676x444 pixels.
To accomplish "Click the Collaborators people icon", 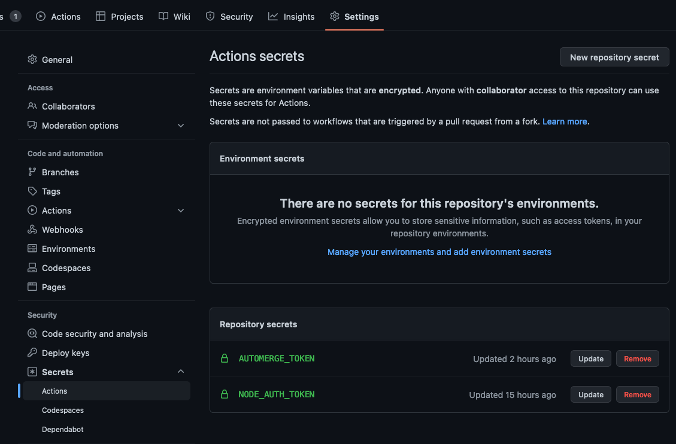I will point(32,106).
